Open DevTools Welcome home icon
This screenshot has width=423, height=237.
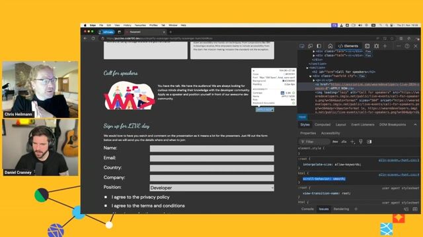tap(330, 46)
